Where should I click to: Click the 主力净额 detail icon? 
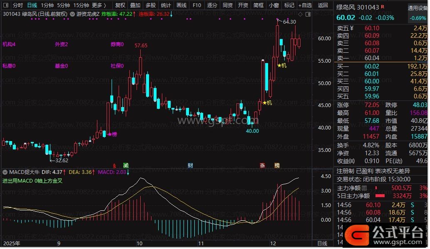364,188
